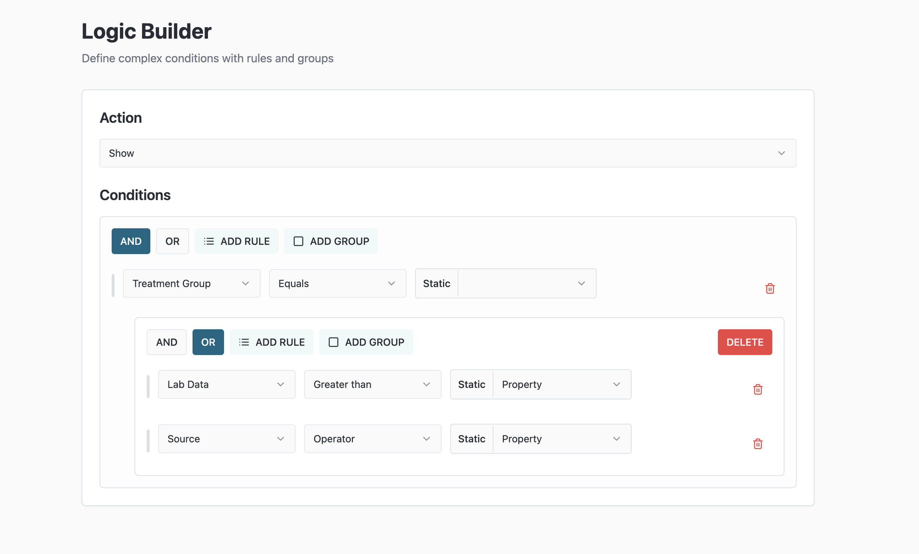Delete the Treatment Group rule via trash icon
The image size is (919, 554).
pyautogui.click(x=770, y=288)
